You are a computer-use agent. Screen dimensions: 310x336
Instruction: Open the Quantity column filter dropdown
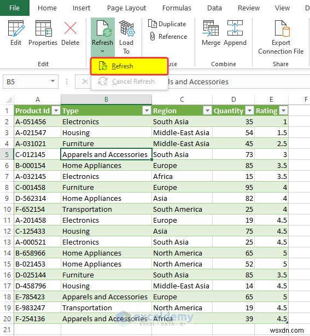pos(249,111)
